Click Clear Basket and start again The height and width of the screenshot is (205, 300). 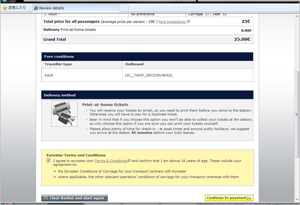point(74,198)
